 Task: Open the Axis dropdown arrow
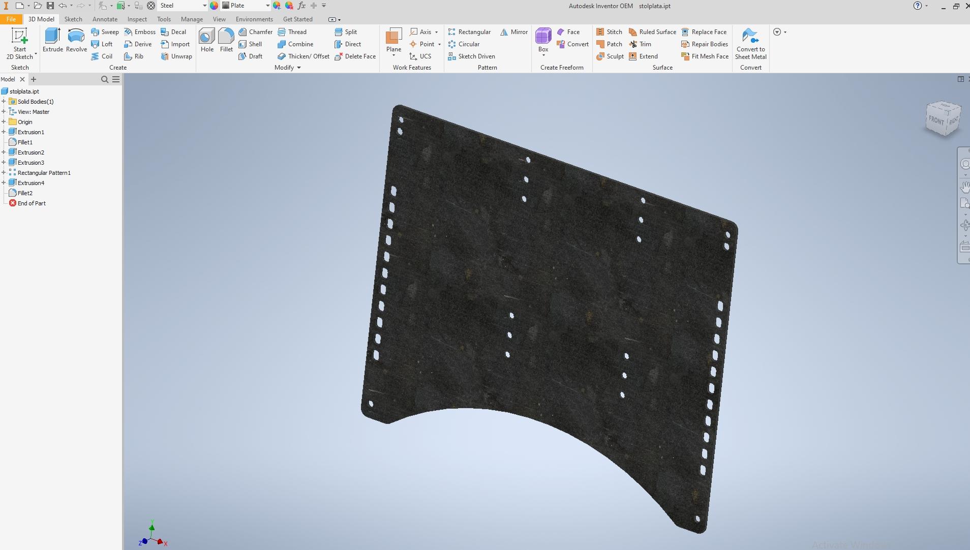pyautogui.click(x=436, y=32)
